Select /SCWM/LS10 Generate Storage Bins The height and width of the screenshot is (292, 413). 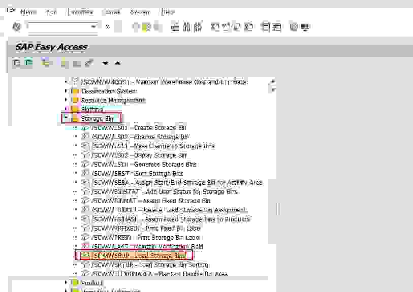[x=144, y=165]
